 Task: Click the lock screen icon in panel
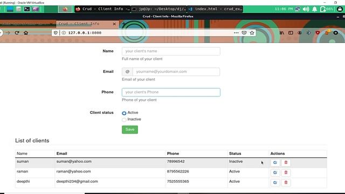click(340, 9)
